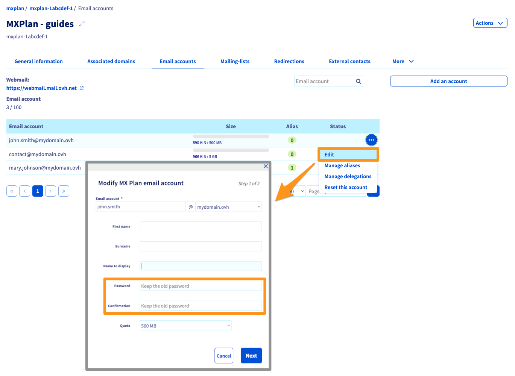
Task: Open the Actions dropdown
Action: pyautogui.click(x=490, y=23)
